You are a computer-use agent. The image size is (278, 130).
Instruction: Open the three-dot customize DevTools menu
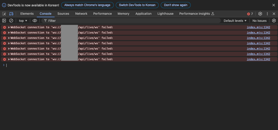[x=267, y=14]
